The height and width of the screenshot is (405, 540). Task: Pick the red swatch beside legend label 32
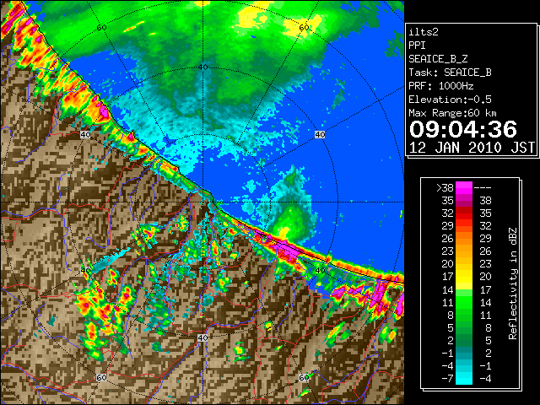pos(464,213)
